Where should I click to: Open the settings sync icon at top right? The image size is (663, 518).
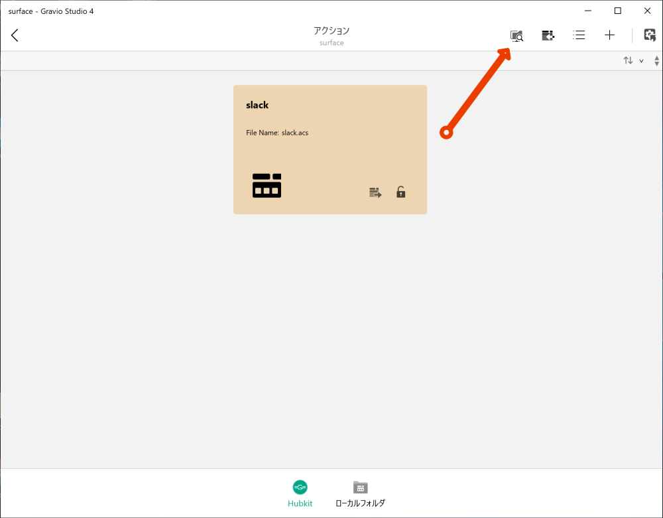point(649,34)
